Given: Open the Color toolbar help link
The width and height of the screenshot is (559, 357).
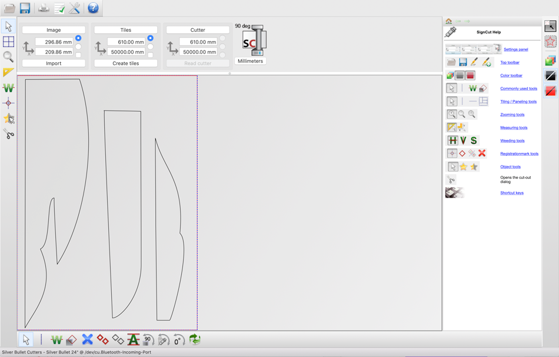Looking at the screenshot, I should coord(511,75).
